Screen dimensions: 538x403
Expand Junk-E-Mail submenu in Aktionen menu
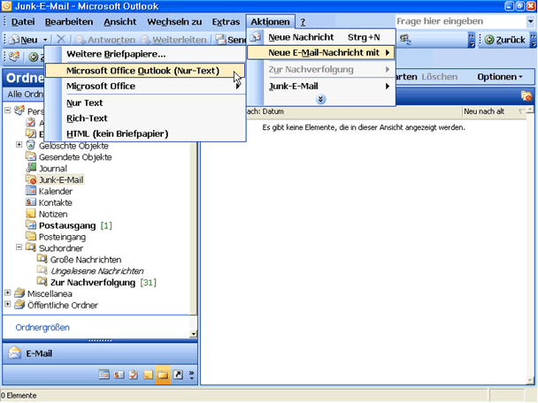[321, 86]
